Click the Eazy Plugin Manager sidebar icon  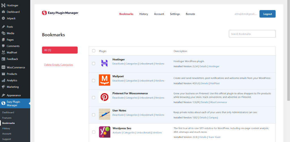[3, 103]
